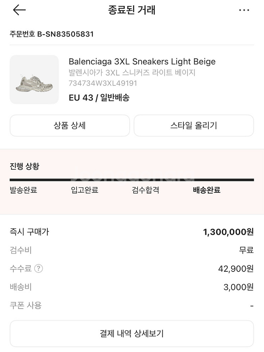Tap the 입고완료 progress step

pyautogui.click(x=84, y=190)
